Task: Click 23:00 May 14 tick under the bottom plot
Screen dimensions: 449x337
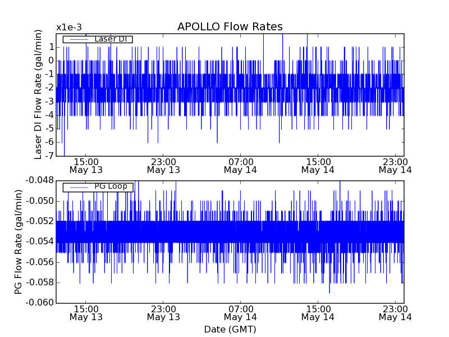Action: [x=395, y=312]
